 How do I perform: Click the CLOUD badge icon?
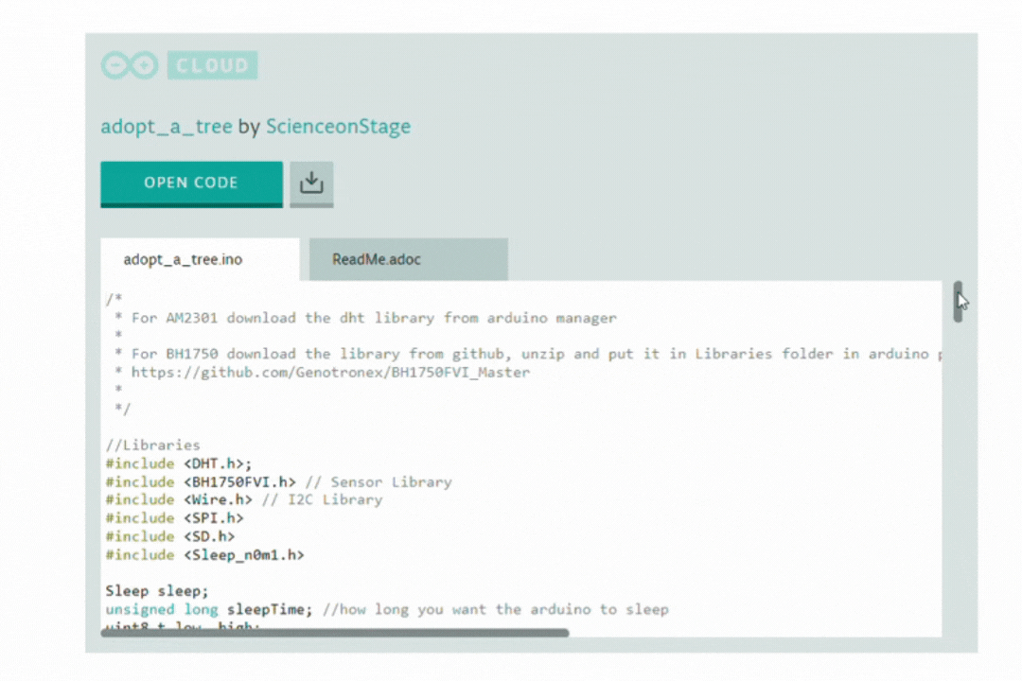[212, 64]
